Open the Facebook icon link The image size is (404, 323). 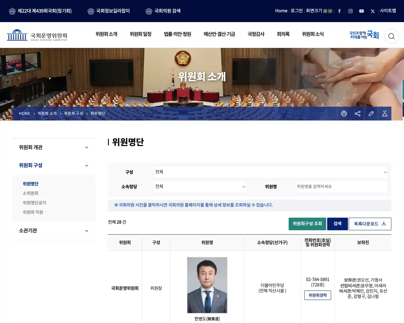coord(339,11)
